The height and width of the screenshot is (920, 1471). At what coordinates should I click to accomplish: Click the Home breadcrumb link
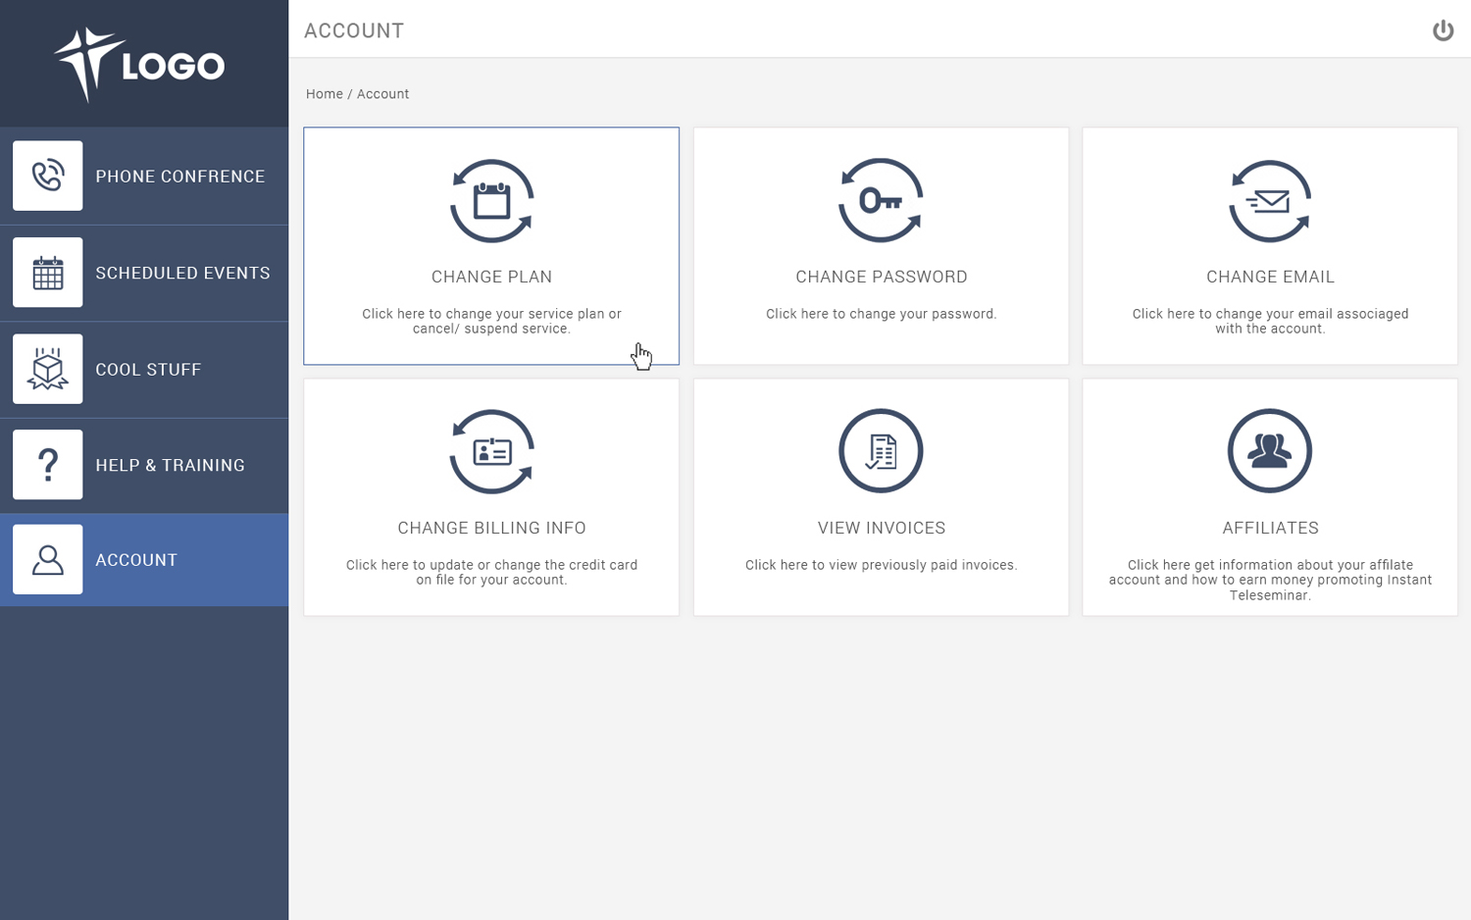coord(324,94)
